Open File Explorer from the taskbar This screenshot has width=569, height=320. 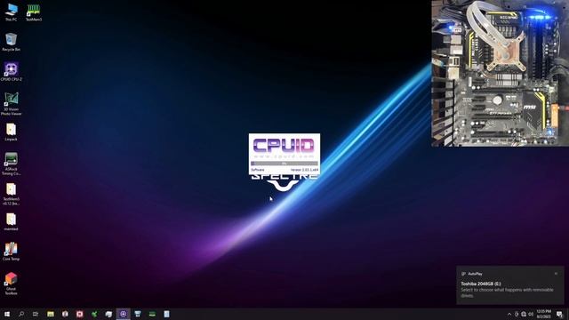coord(51,314)
